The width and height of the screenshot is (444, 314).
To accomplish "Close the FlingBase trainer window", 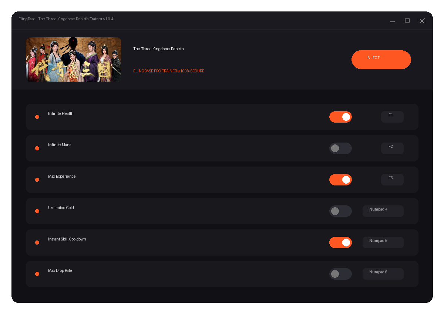I will pyautogui.click(x=422, y=21).
